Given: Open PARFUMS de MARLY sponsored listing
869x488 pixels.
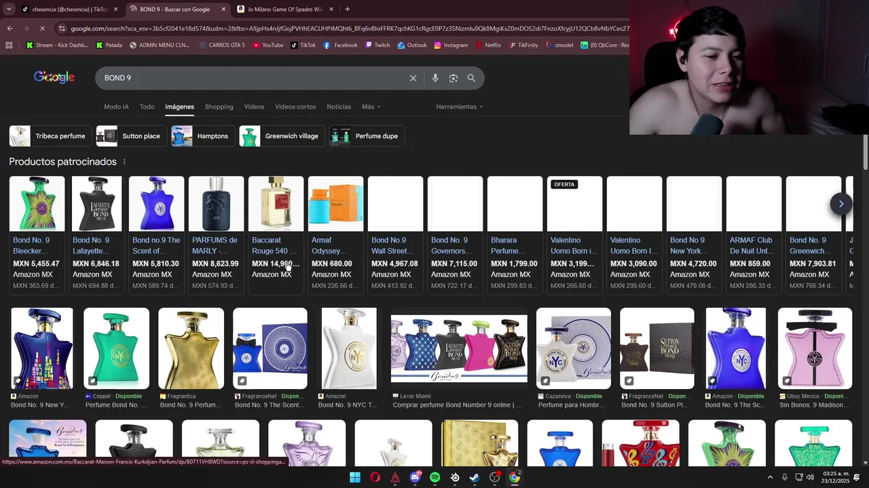Looking at the screenshot, I should pyautogui.click(x=217, y=235).
